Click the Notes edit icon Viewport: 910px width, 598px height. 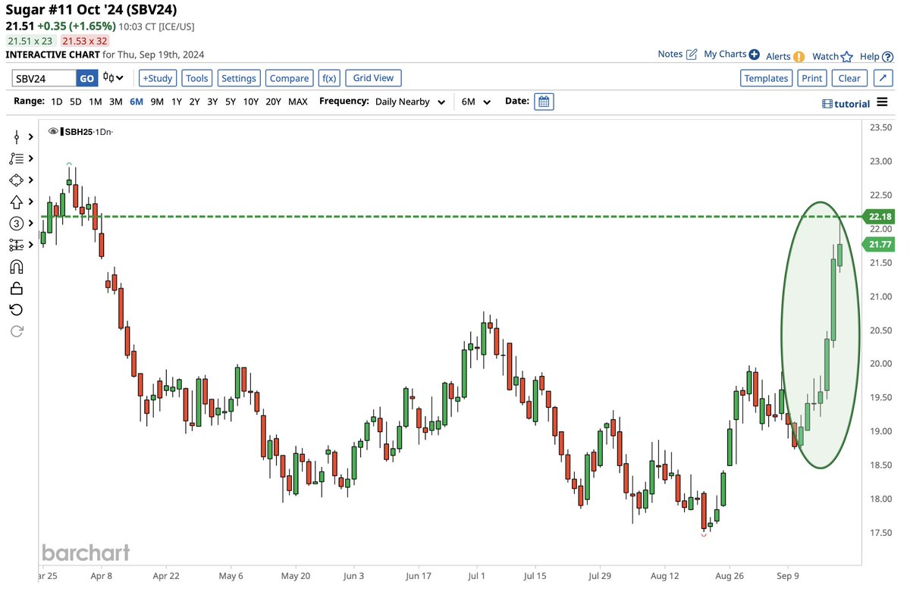pos(692,55)
